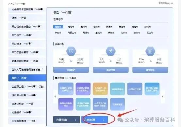Open the purple 出具死亡证明(非正常死亡) tile
This screenshot has height=127, width=181.
(x=83, y=89)
